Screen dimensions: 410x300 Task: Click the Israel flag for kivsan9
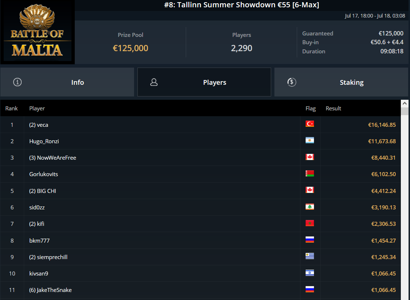pyautogui.click(x=310, y=273)
